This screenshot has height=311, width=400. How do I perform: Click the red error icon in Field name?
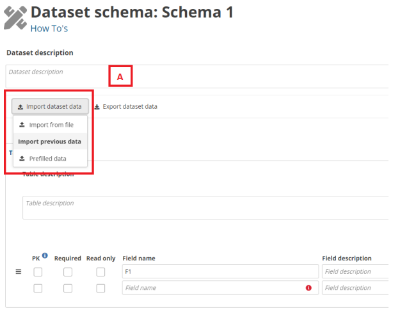(x=308, y=288)
